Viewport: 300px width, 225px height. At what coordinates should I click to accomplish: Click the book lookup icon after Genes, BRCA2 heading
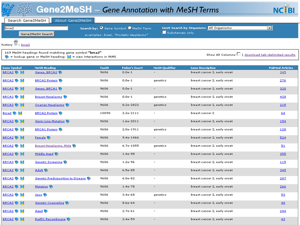(60, 72)
